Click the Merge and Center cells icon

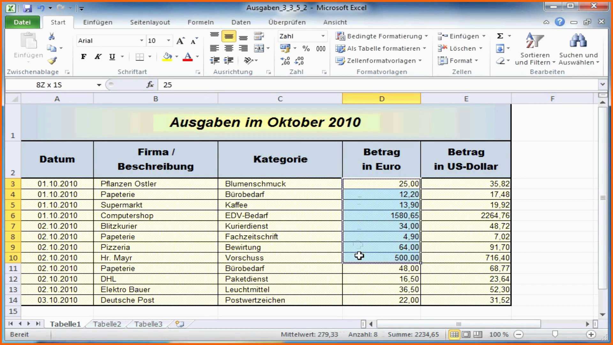[259, 48]
